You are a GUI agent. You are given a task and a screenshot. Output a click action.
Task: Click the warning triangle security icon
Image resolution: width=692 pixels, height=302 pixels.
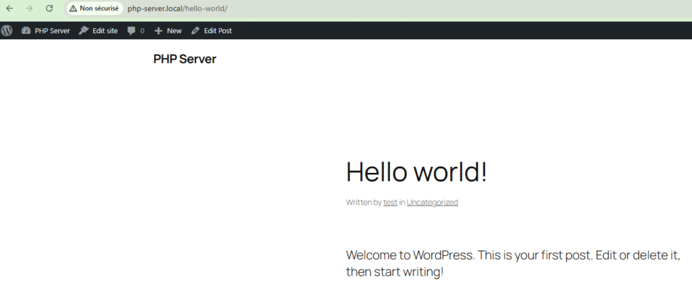tap(73, 9)
